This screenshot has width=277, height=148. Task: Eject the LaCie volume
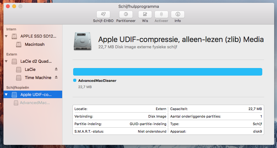pos(56,69)
